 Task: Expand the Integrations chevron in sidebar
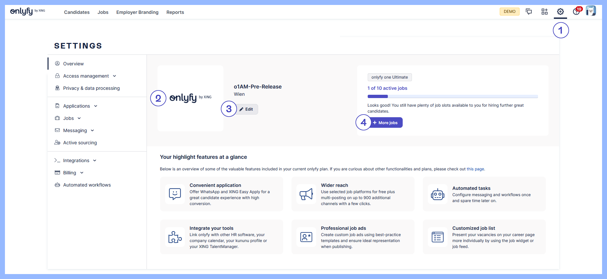95,160
